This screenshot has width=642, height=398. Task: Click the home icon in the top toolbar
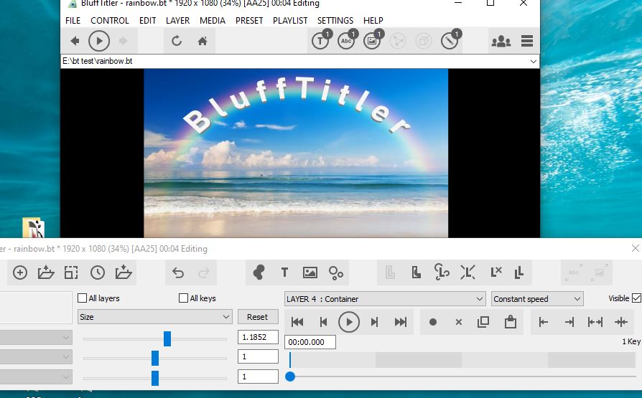click(x=203, y=41)
